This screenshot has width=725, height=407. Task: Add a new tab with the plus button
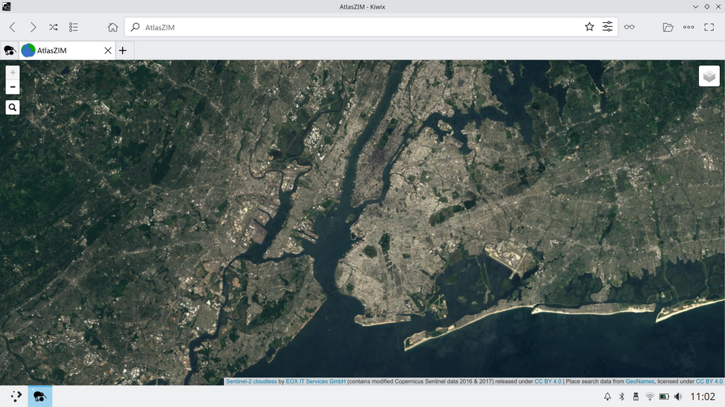click(x=123, y=50)
